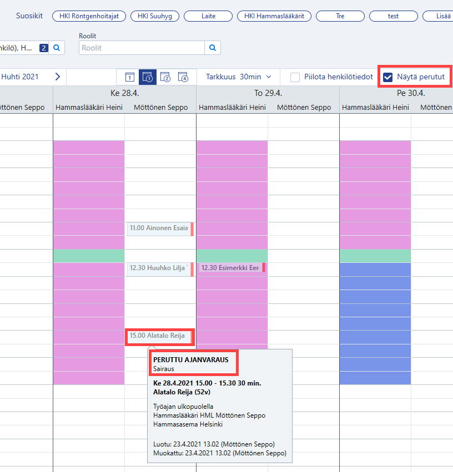The width and height of the screenshot is (453, 472).
Task: Click the badge showing 2 selected persons
Action: (x=44, y=48)
